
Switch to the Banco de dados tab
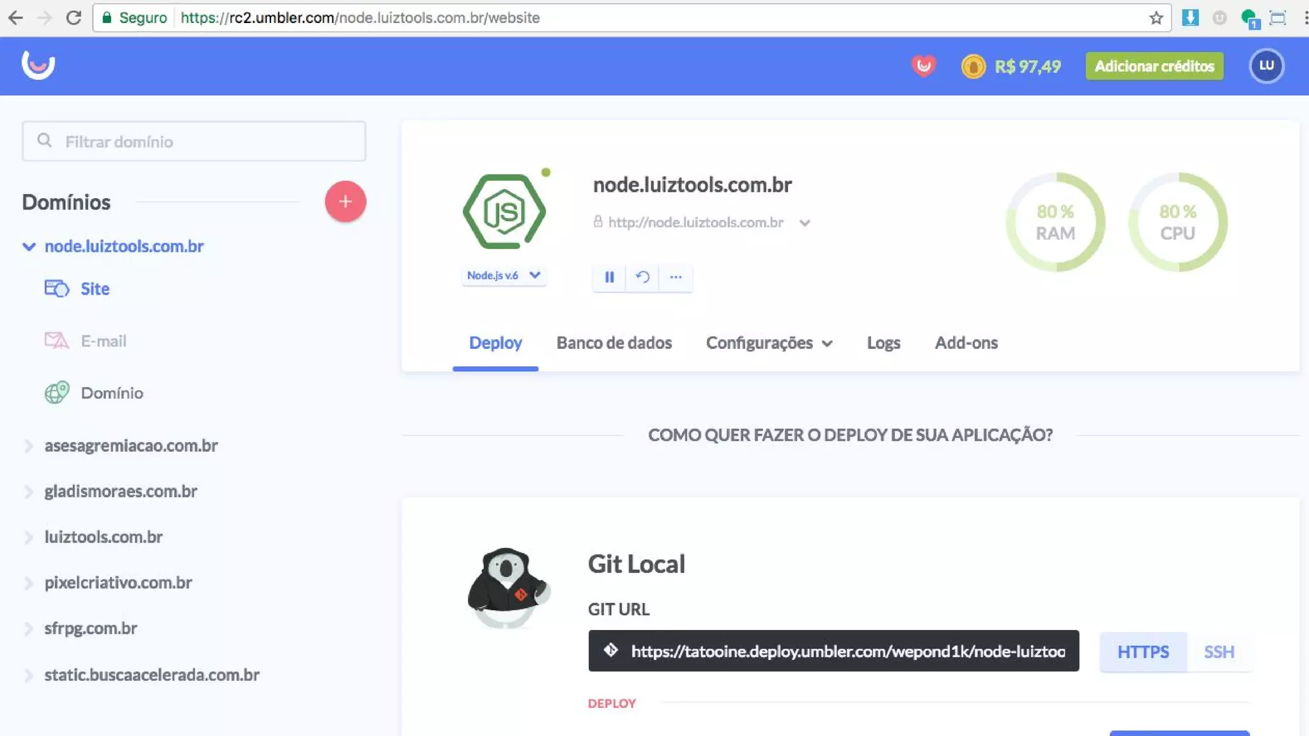(x=614, y=343)
